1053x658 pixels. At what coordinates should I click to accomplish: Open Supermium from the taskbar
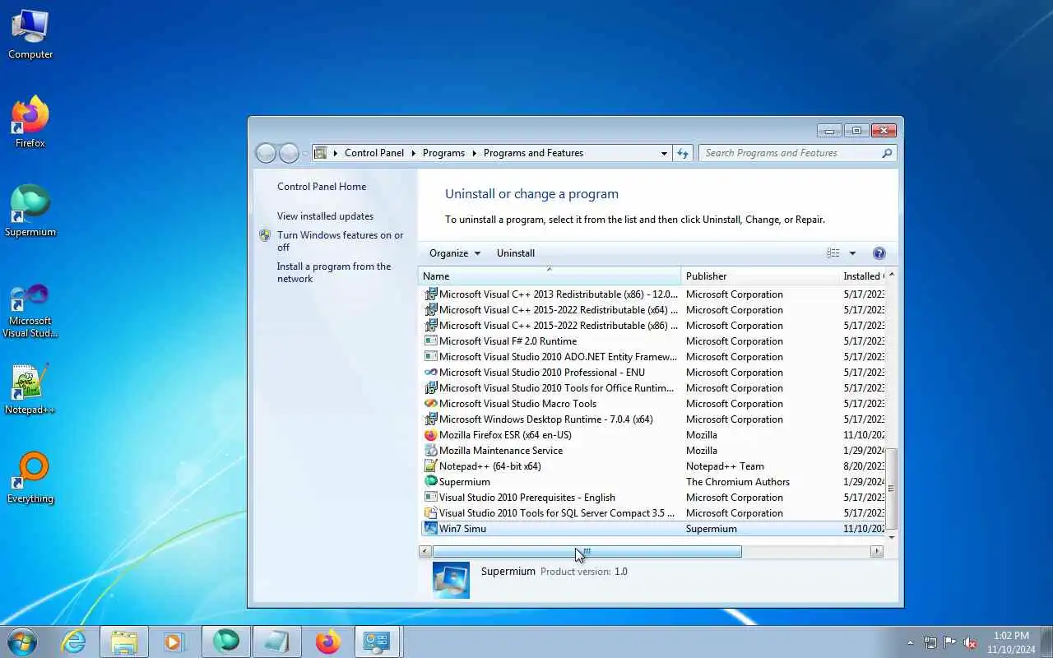pyautogui.click(x=225, y=642)
